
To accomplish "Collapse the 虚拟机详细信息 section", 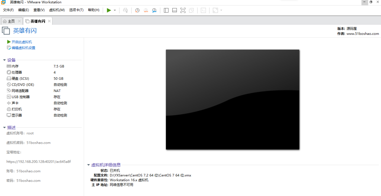I will pyautogui.click(x=89, y=165).
